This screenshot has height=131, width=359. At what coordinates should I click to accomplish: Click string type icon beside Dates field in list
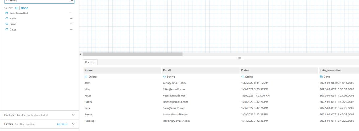click(x=7, y=29)
